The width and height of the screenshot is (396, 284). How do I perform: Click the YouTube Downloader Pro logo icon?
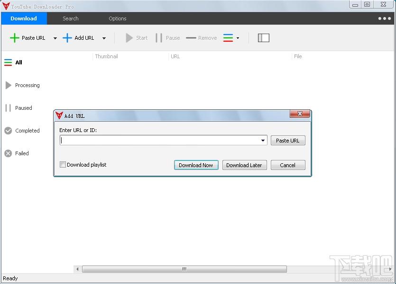point(6,6)
